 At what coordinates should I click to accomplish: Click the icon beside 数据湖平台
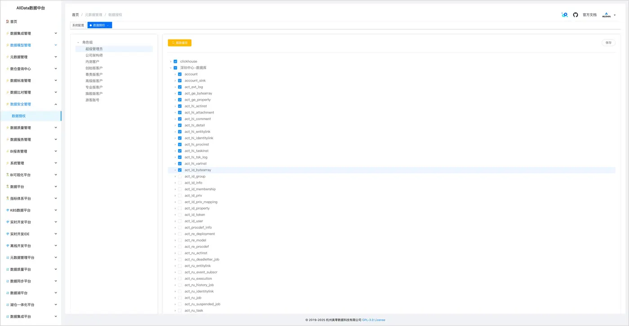(7, 293)
